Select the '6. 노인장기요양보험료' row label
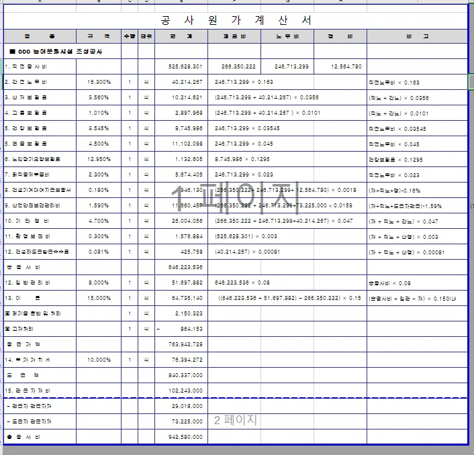 (x=40, y=159)
